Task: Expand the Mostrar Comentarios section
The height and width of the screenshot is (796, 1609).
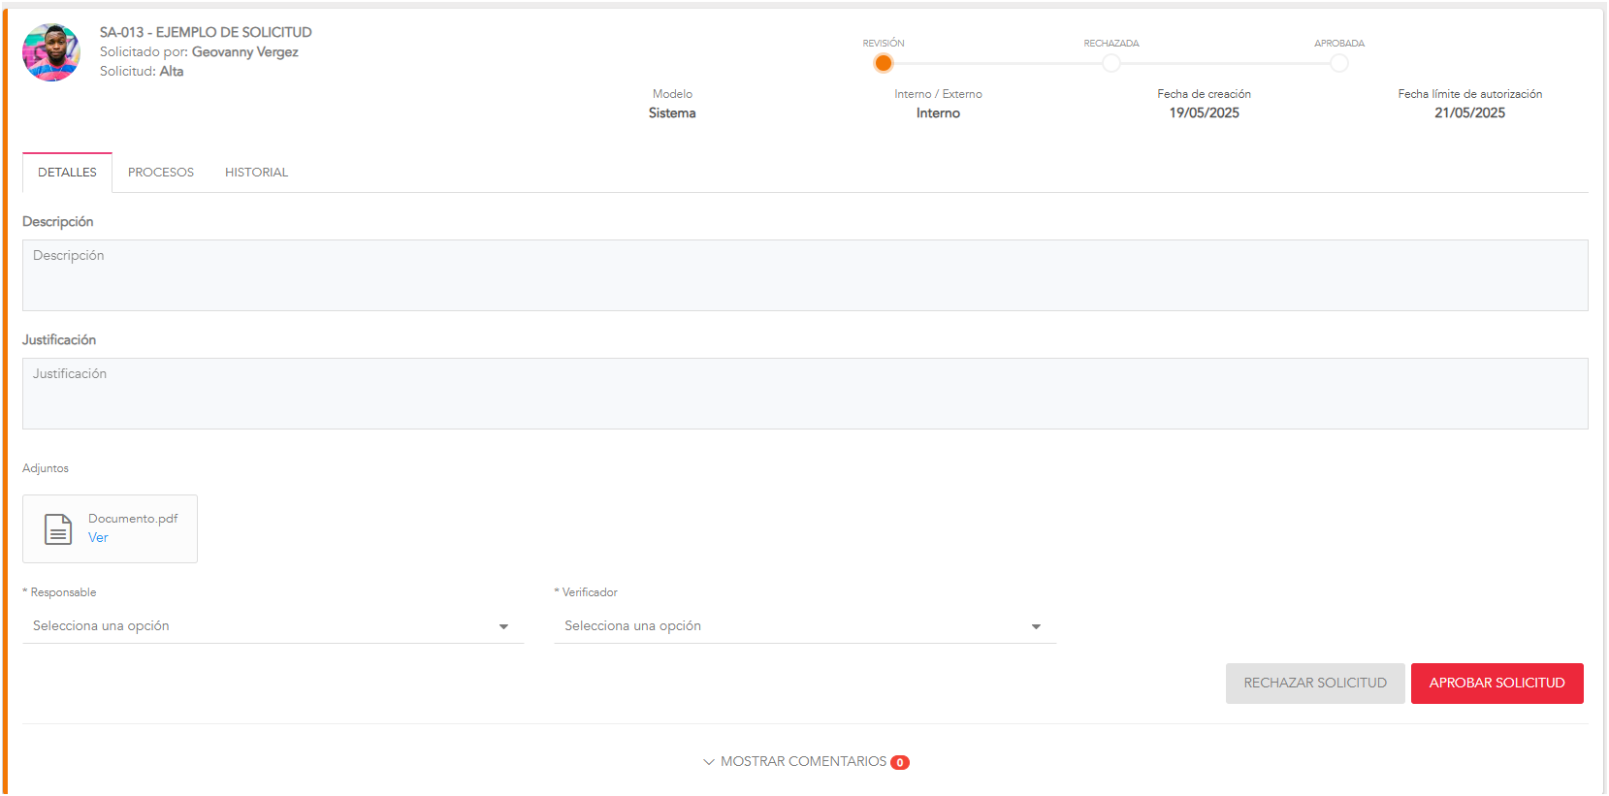Action: (x=803, y=762)
